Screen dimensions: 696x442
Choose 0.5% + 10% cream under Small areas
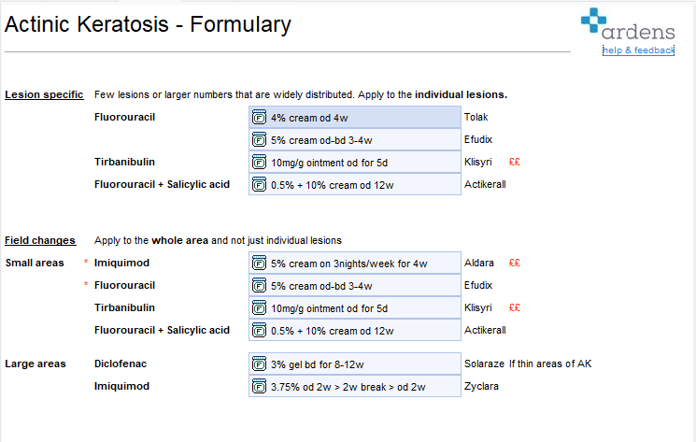[x=355, y=331]
